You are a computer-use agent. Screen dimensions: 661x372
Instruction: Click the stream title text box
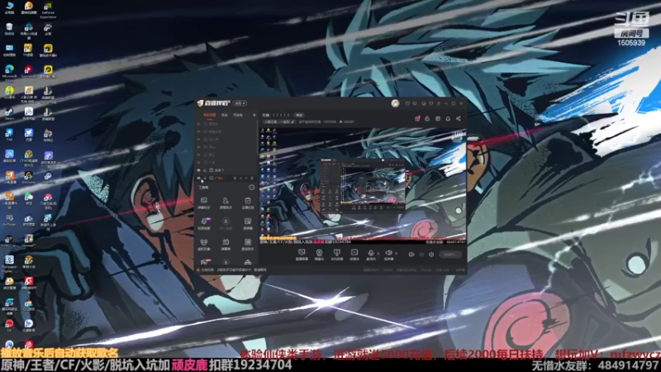pyautogui.click(x=278, y=122)
